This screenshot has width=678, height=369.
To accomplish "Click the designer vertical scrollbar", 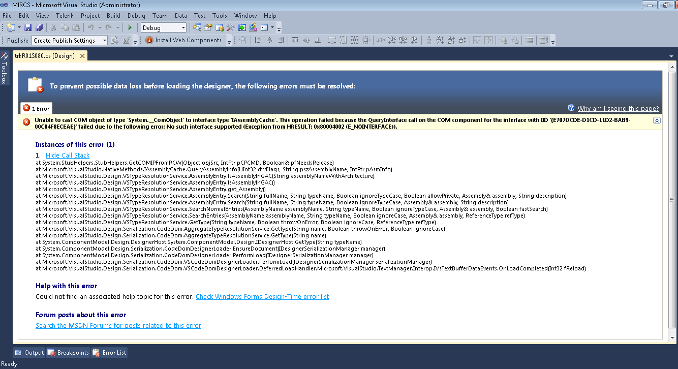I will click(x=673, y=201).
